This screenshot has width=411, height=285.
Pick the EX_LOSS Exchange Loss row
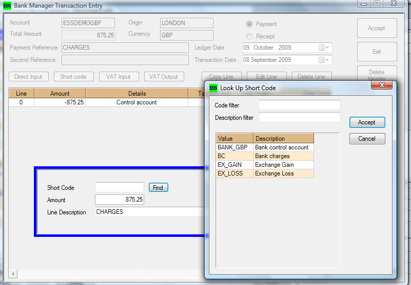(x=265, y=173)
